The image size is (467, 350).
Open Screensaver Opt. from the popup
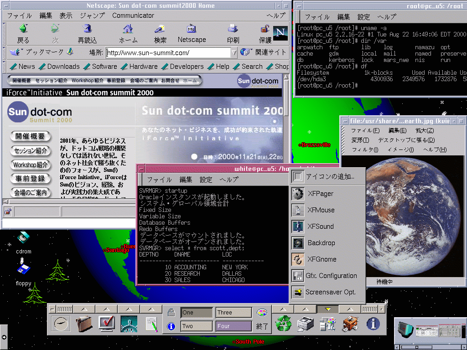(327, 292)
